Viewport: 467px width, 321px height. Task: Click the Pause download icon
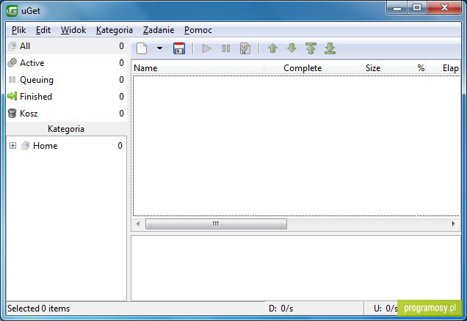pos(226,48)
